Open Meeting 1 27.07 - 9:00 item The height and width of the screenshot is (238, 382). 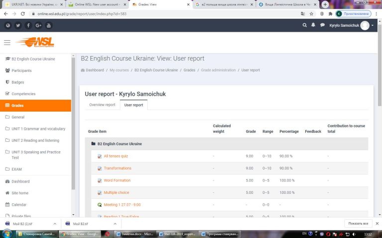pos(122,205)
